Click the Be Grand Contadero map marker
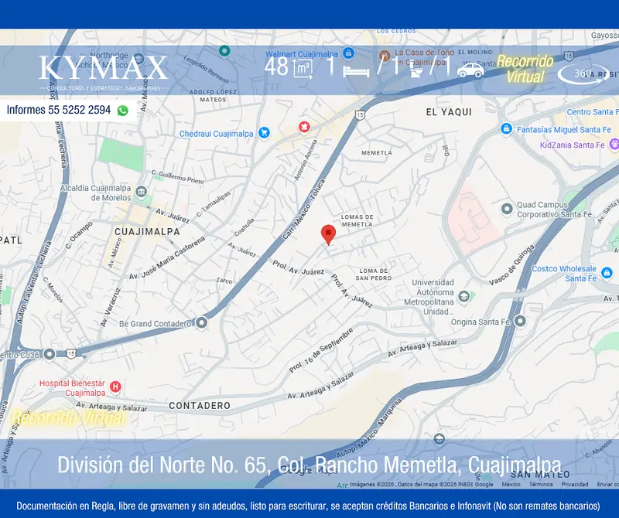 [x=202, y=322]
